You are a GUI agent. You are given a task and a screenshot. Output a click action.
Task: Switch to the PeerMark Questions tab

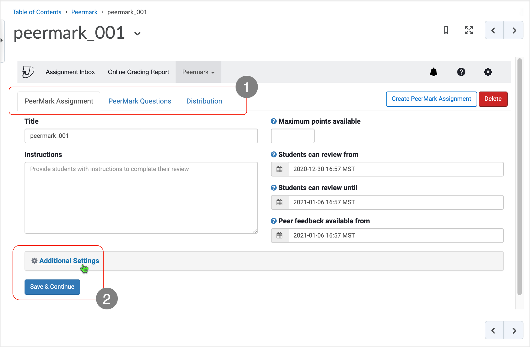pyautogui.click(x=140, y=101)
